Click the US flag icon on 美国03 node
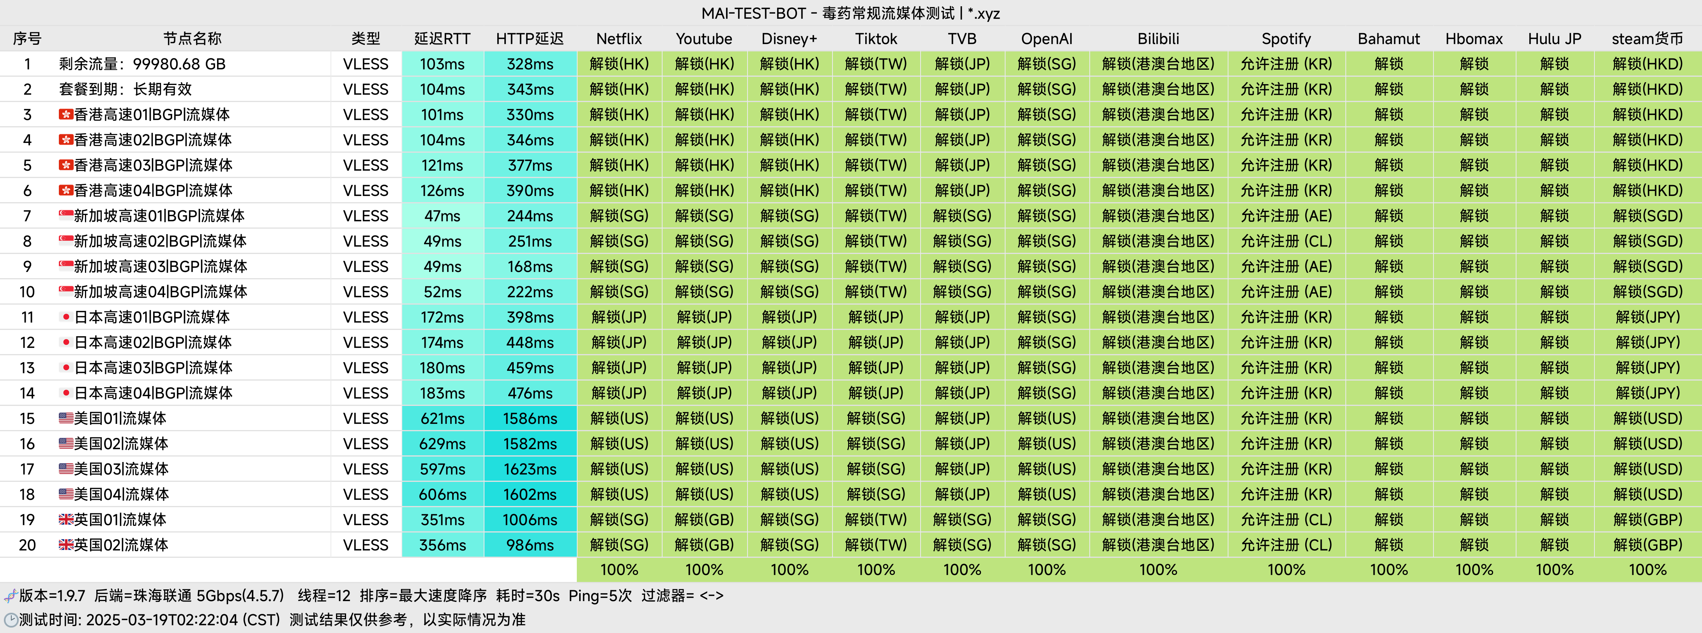The image size is (1702, 633). pyautogui.click(x=65, y=469)
